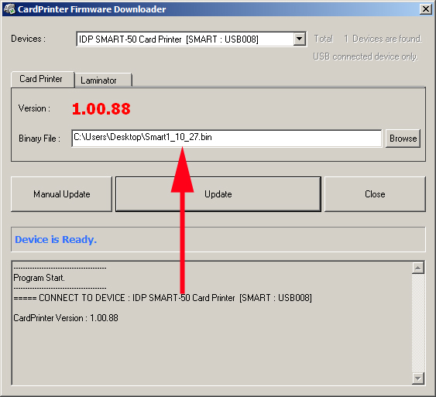
Task: Click the 'Version :' label
Action: [x=35, y=108]
